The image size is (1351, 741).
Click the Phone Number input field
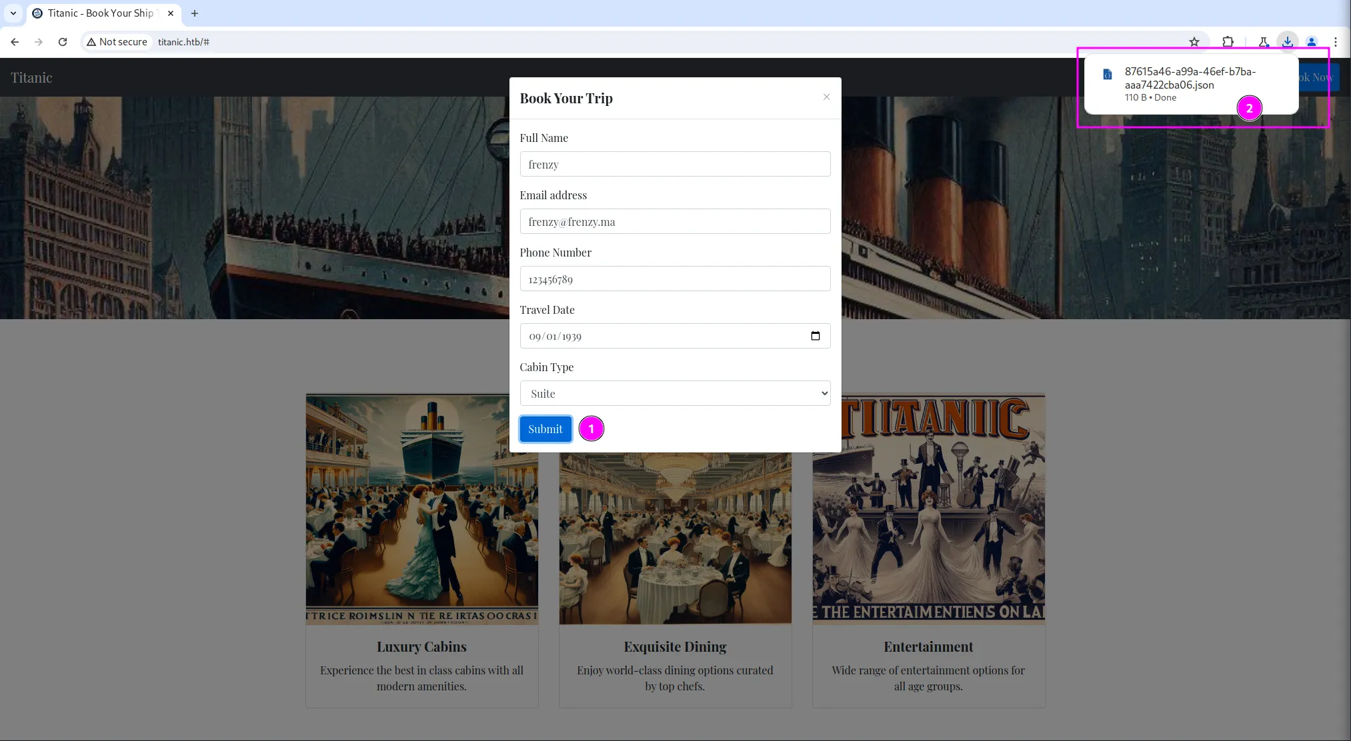point(675,279)
